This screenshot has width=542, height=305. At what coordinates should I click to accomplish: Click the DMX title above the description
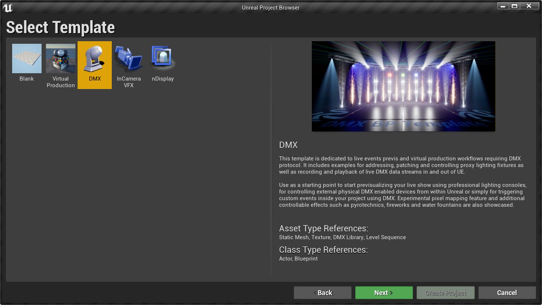288,145
